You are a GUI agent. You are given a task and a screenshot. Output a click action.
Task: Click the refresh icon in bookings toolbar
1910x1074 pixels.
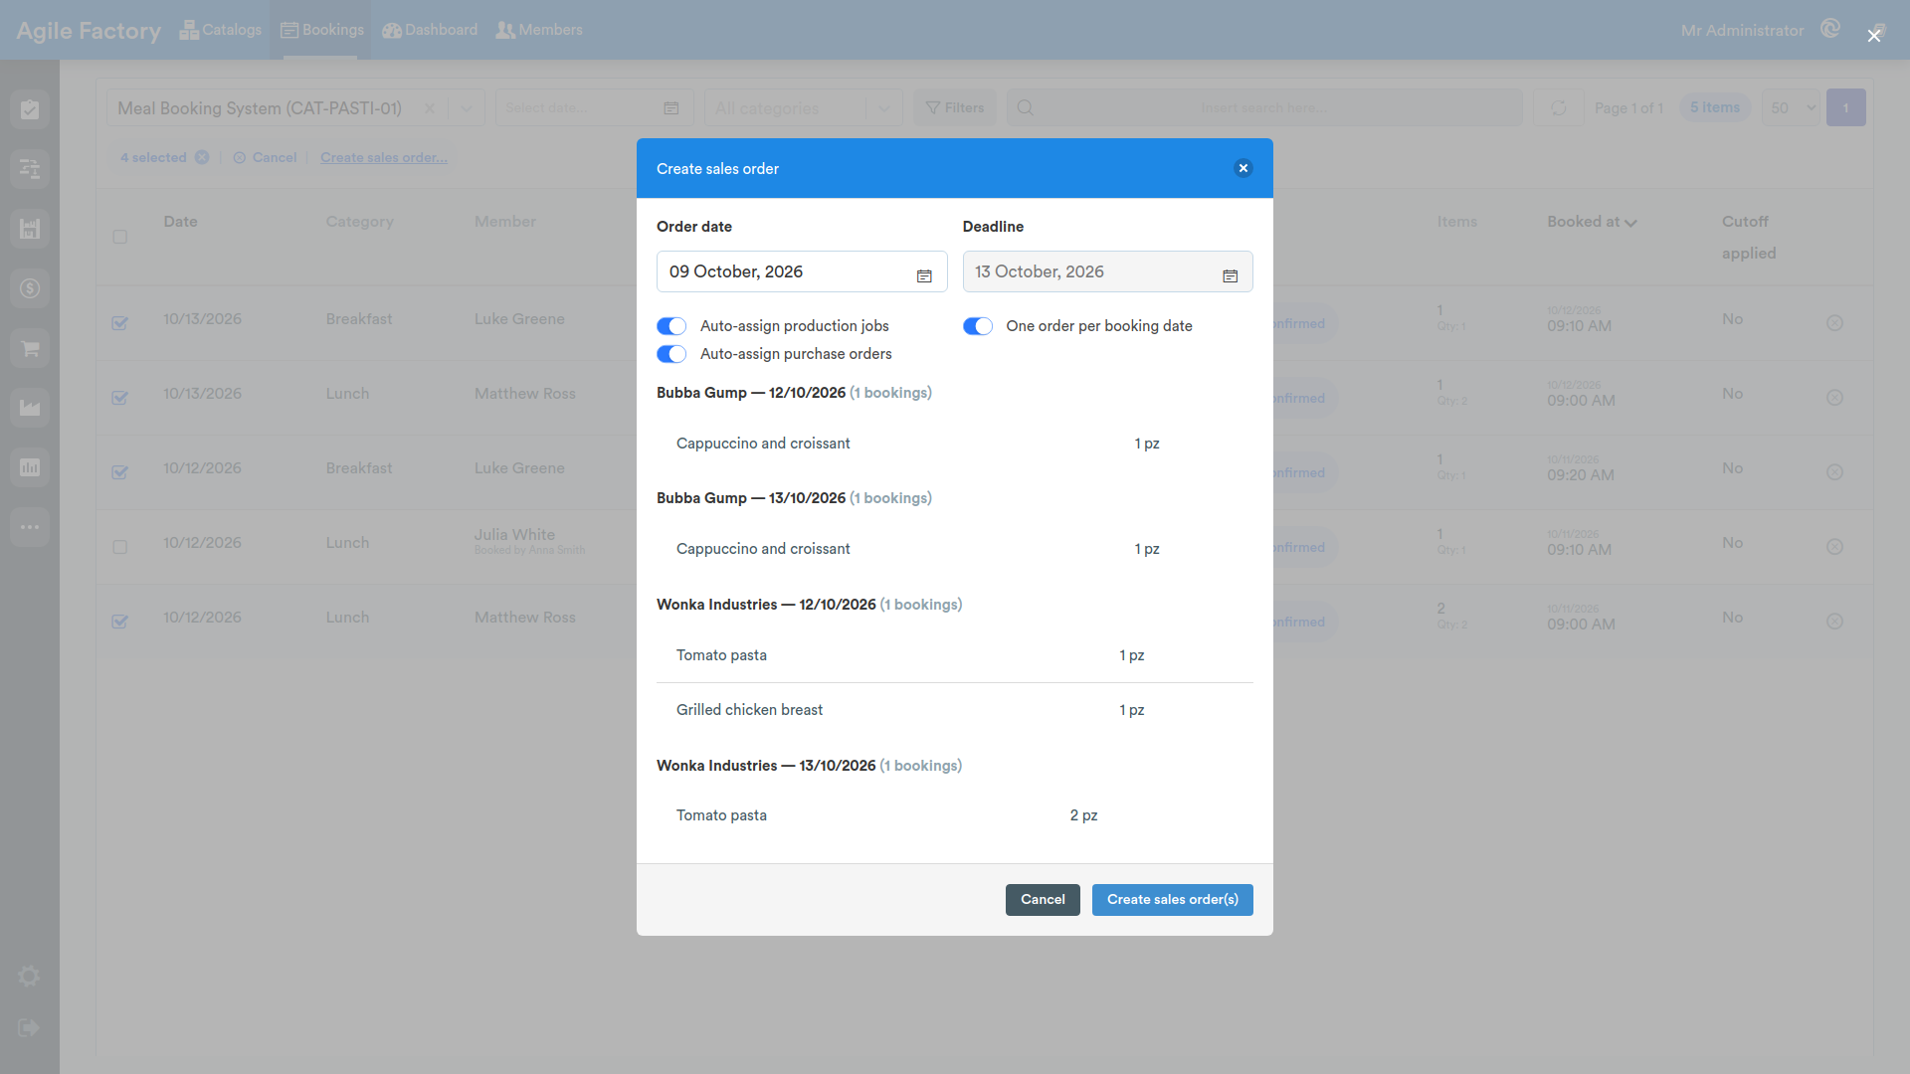(x=1558, y=107)
